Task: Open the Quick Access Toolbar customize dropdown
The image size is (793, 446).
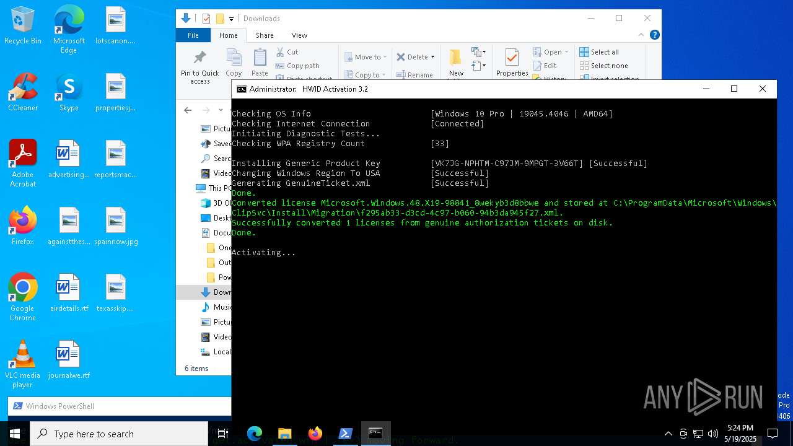Action: pyautogui.click(x=232, y=19)
